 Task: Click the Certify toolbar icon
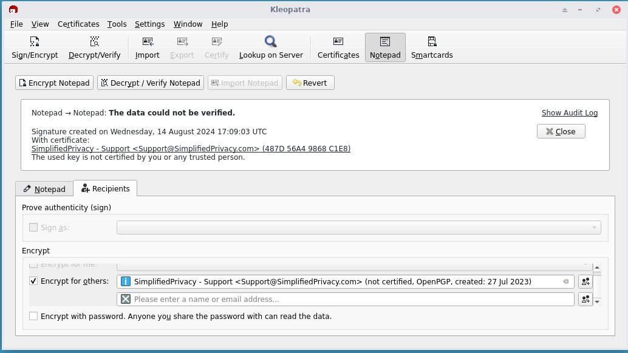point(217,47)
